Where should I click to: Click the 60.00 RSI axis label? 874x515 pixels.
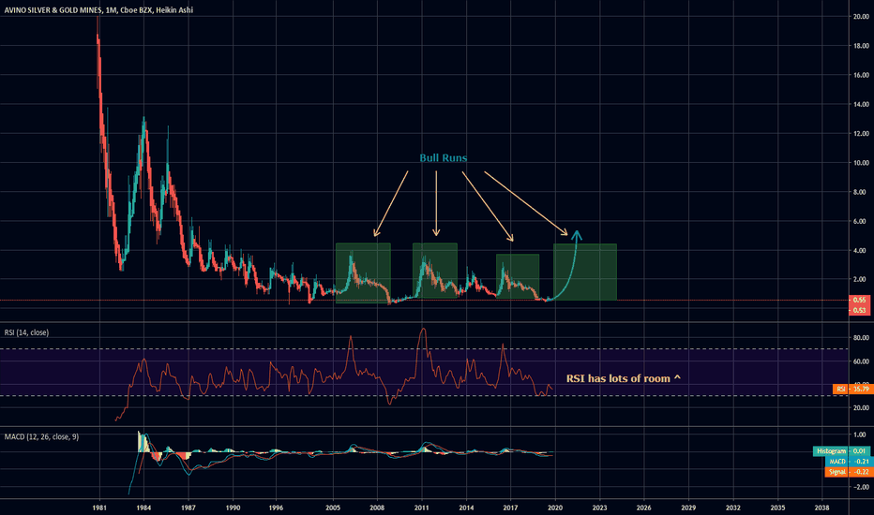tap(861, 361)
